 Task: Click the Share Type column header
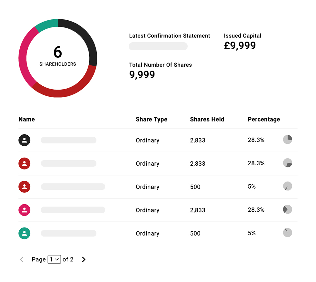pyautogui.click(x=152, y=119)
